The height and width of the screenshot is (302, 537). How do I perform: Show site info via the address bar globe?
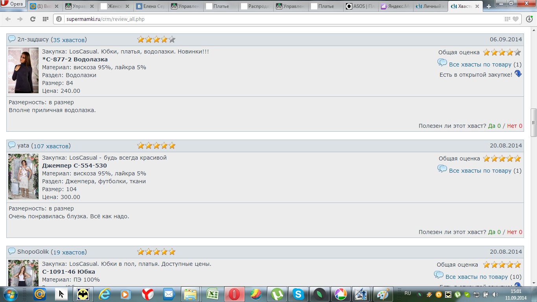coord(59,19)
